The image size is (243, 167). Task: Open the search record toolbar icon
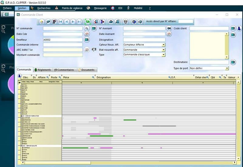point(48,22)
